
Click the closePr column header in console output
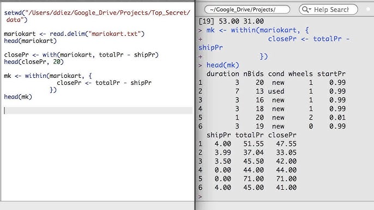click(282, 135)
